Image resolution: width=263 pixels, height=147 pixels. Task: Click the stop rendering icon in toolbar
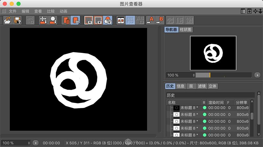pos(31,21)
